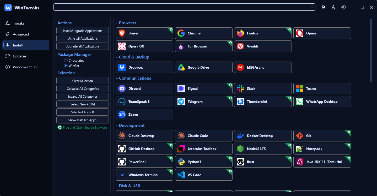Select the WinGet package manager
377x196 pixels.
72,66
